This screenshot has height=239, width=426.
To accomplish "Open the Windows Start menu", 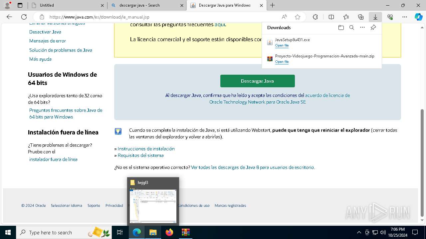I will [x=8, y=232].
